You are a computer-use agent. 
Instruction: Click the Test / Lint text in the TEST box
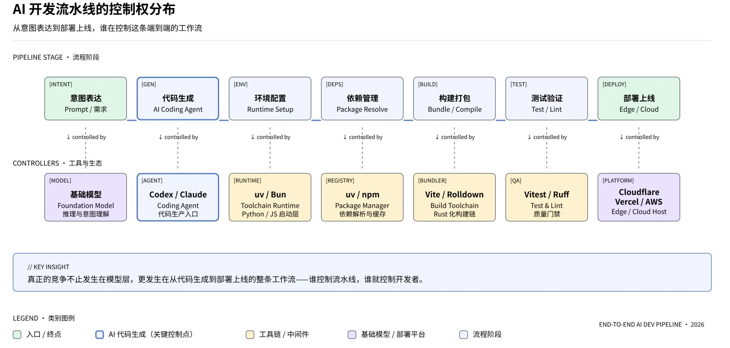click(x=547, y=109)
